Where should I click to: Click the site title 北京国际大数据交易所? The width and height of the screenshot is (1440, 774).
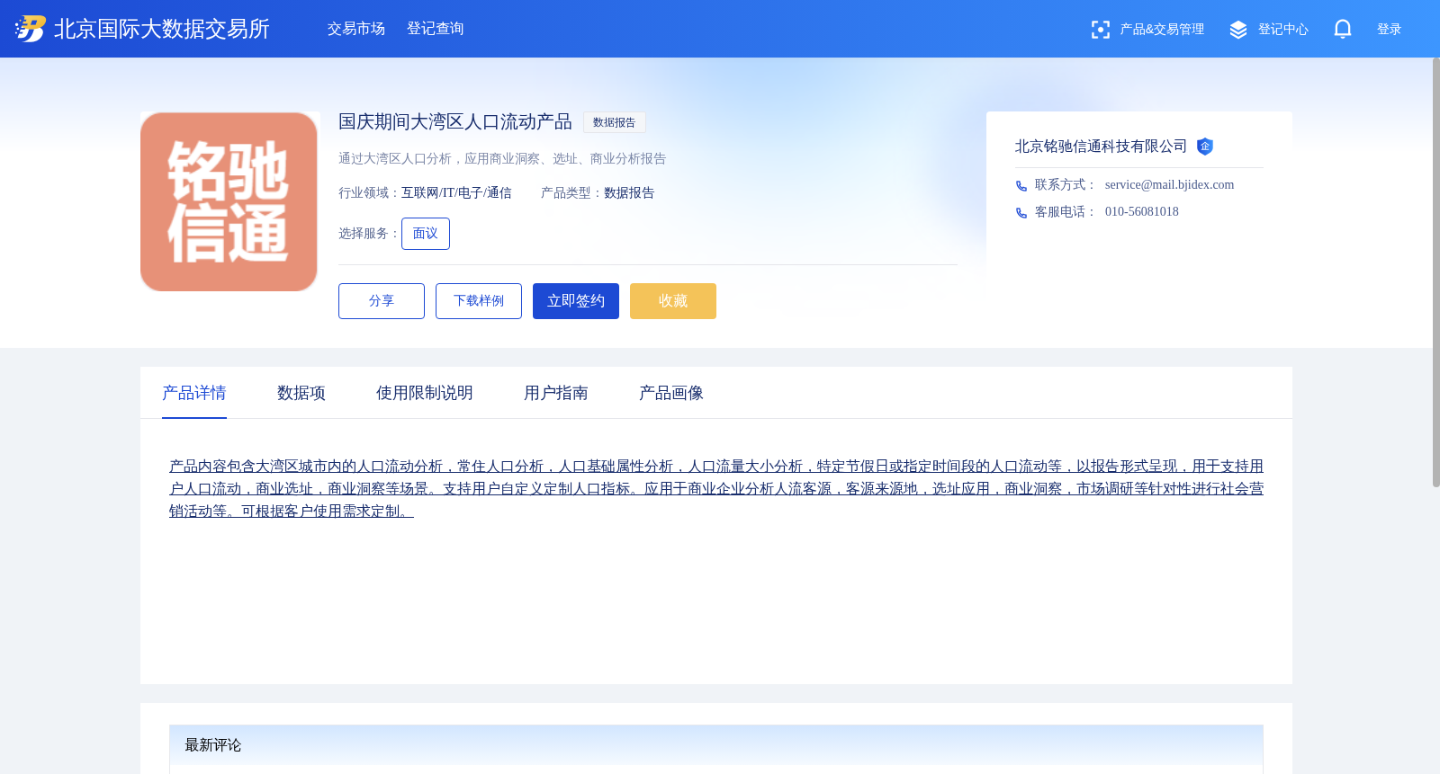[x=162, y=29]
